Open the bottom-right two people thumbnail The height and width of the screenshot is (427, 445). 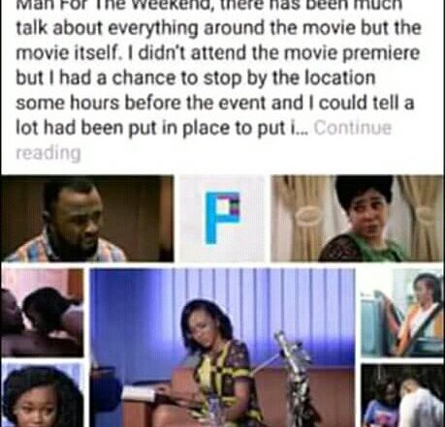(402, 396)
